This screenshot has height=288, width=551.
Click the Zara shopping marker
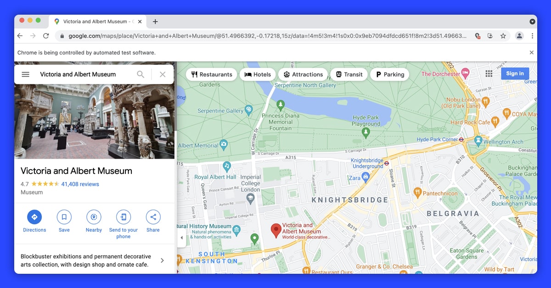click(365, 177)
